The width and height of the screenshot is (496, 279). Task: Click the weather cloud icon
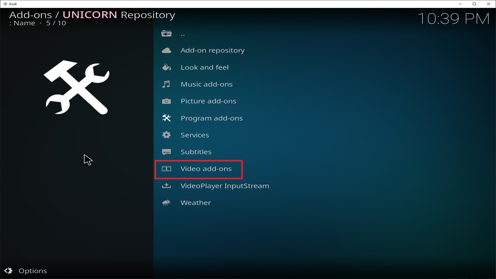point(166,203)
